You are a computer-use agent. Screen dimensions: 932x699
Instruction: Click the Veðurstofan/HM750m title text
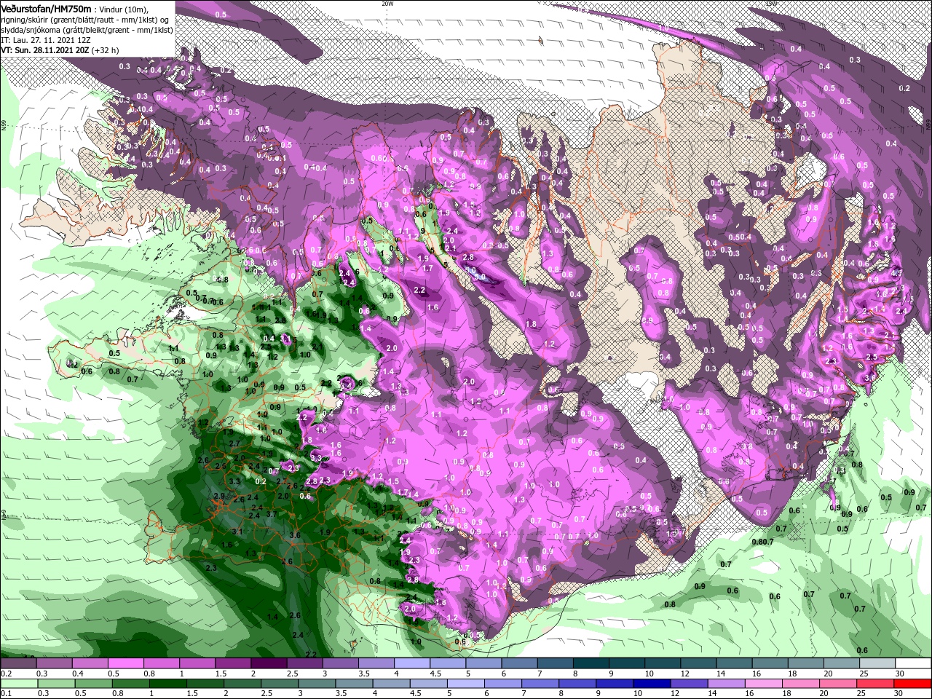tap(45, 8)
